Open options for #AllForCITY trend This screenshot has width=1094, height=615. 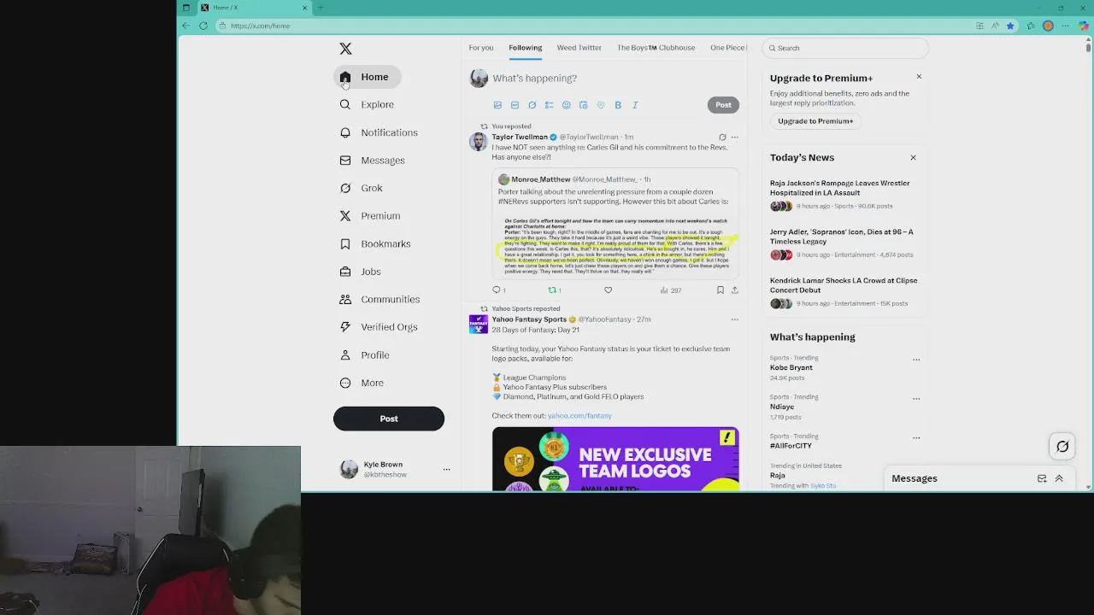point(916,437)
